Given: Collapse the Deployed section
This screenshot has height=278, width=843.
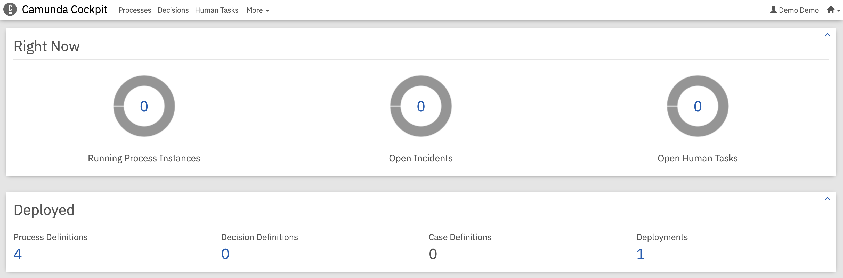Looking at the screenshot, I should 827,199.
